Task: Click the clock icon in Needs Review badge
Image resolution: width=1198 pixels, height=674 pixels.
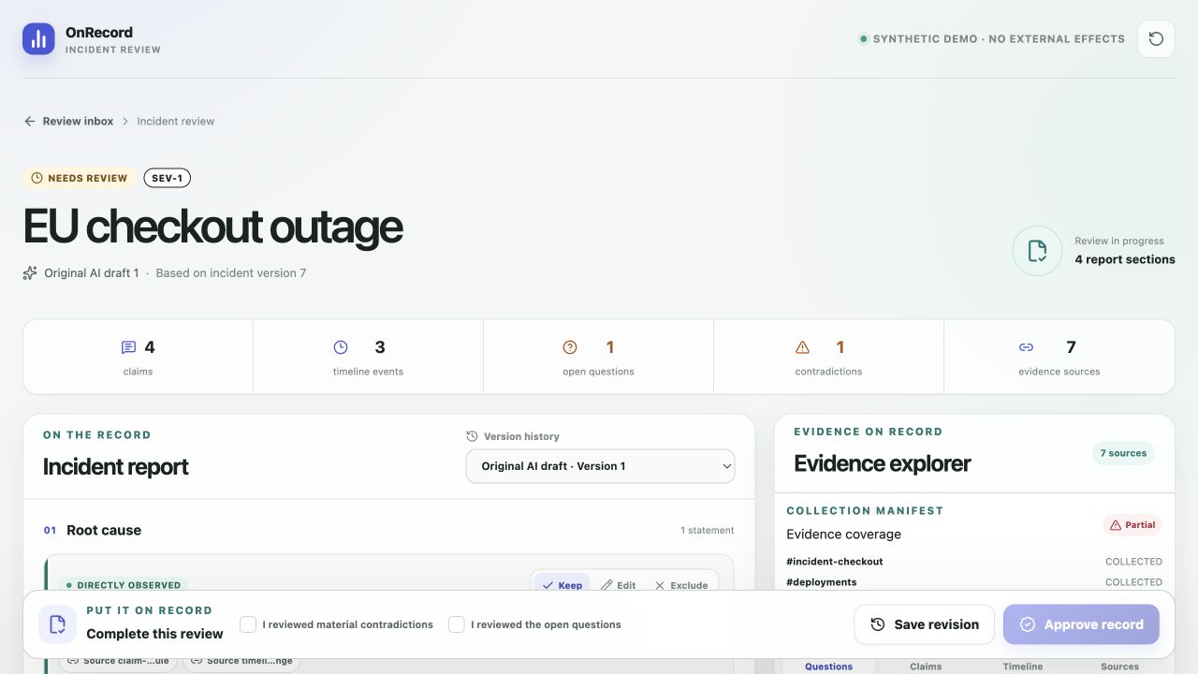Action: 37,178
